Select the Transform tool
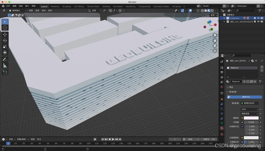 [5, 53]
